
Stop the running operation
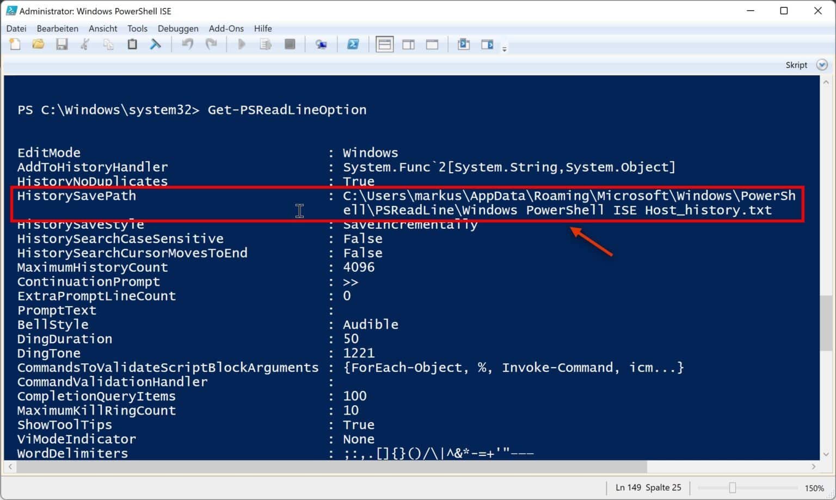290,44
